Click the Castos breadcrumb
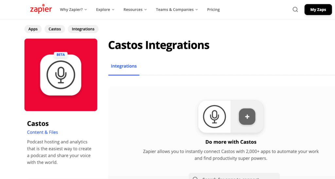335x179 pixels. tap(55, 29)
